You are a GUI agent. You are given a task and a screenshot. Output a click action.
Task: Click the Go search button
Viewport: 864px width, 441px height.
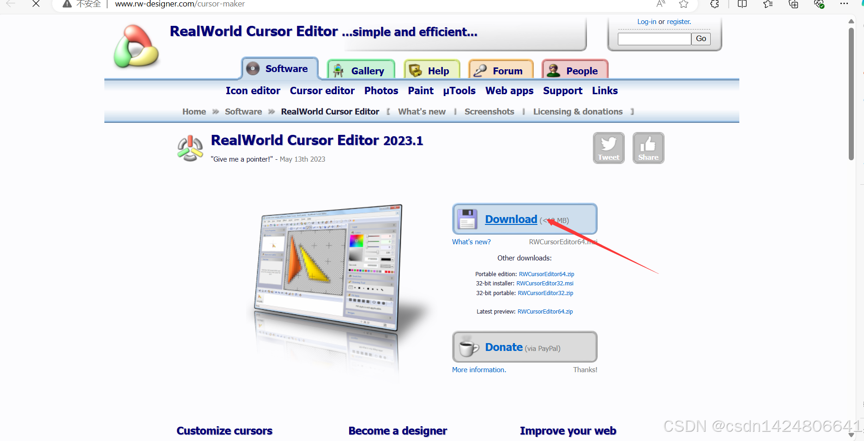[701, 39]
